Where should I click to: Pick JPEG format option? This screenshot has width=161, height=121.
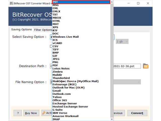(81, 59)
